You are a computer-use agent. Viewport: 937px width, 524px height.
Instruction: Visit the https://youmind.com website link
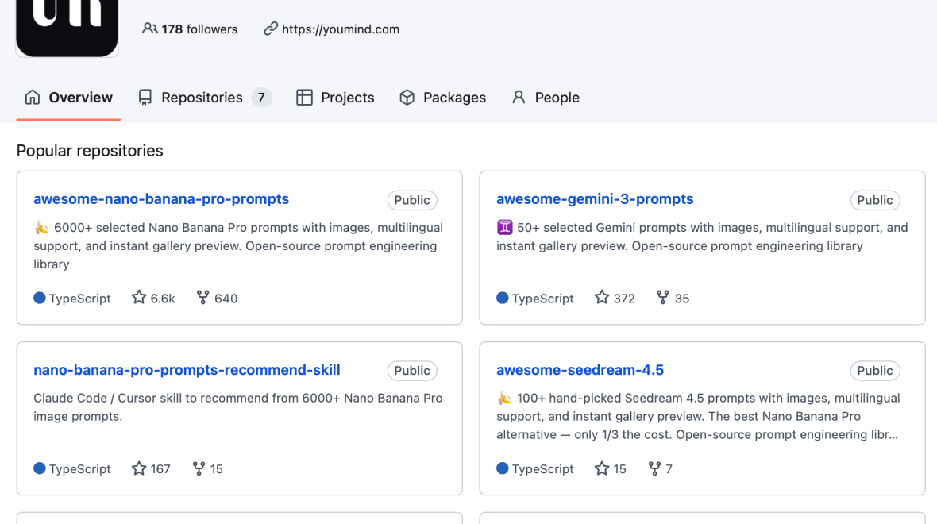pos(340,29)
